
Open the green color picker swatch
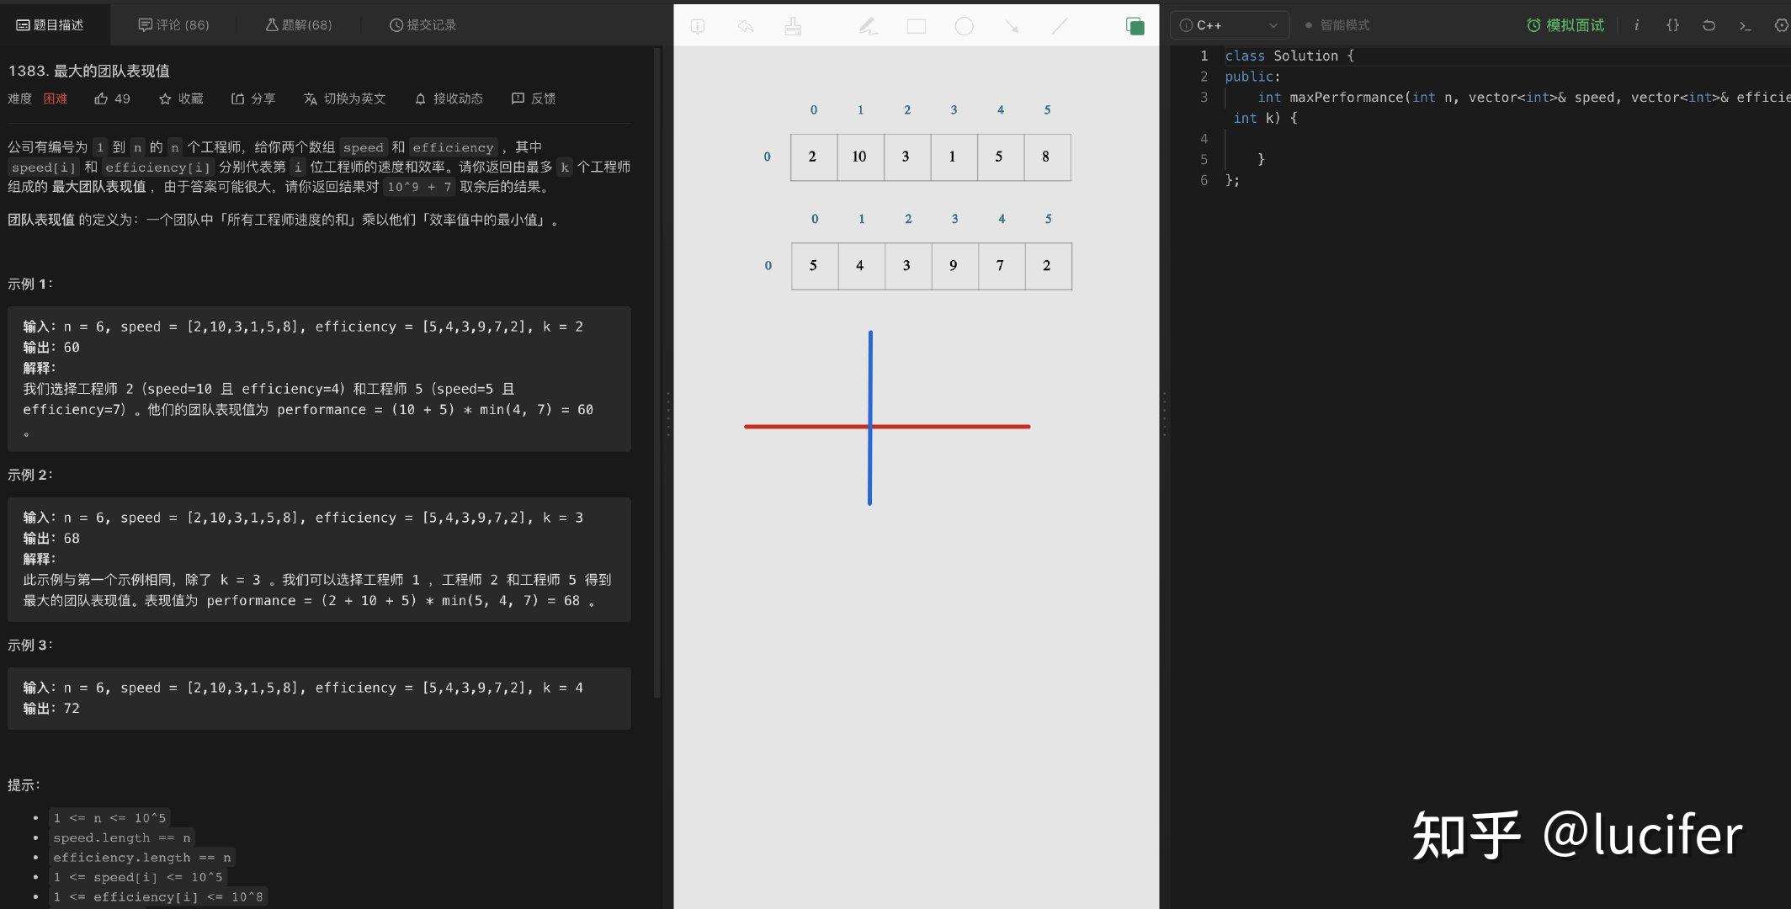pyautogui.click(x=1135, y=26)
